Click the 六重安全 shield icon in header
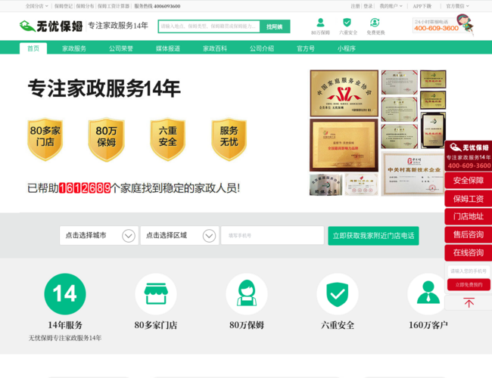This screenshot has height=378, width=492. (x=347, y=23)
